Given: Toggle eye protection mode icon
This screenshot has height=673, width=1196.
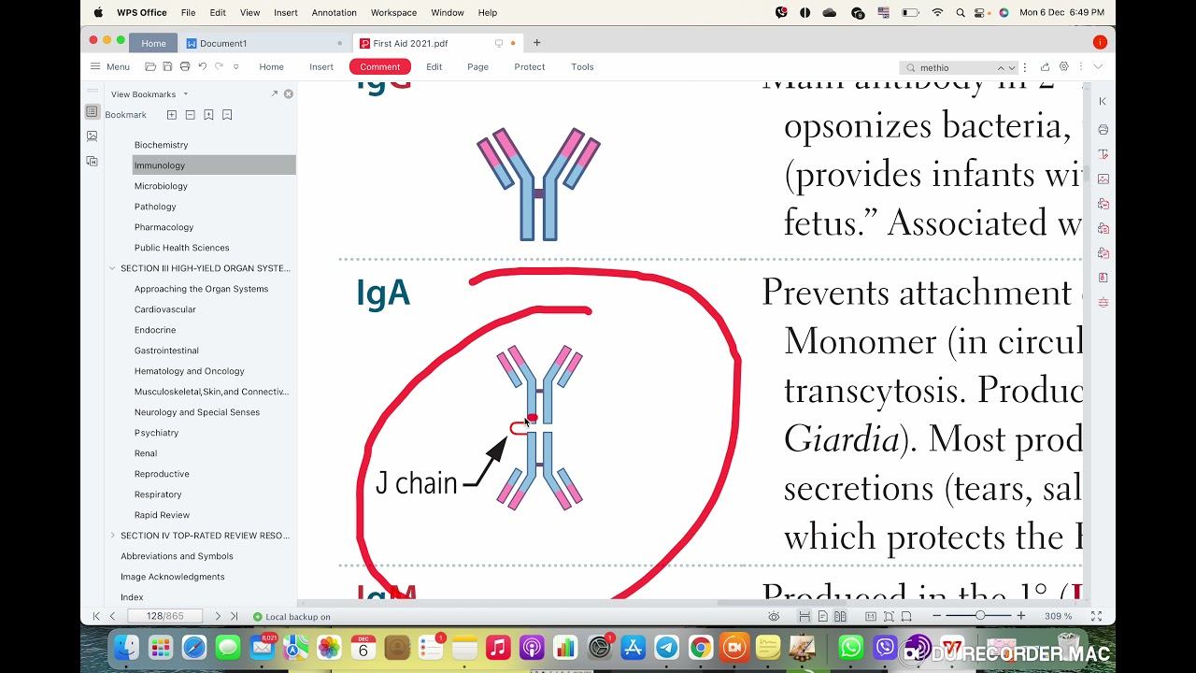Looking at the screenshot, I should (x=774, y=616).
